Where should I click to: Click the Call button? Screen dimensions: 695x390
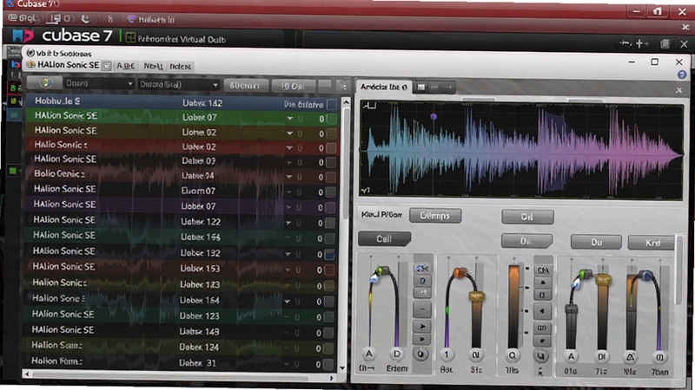[x=384, y=239]
